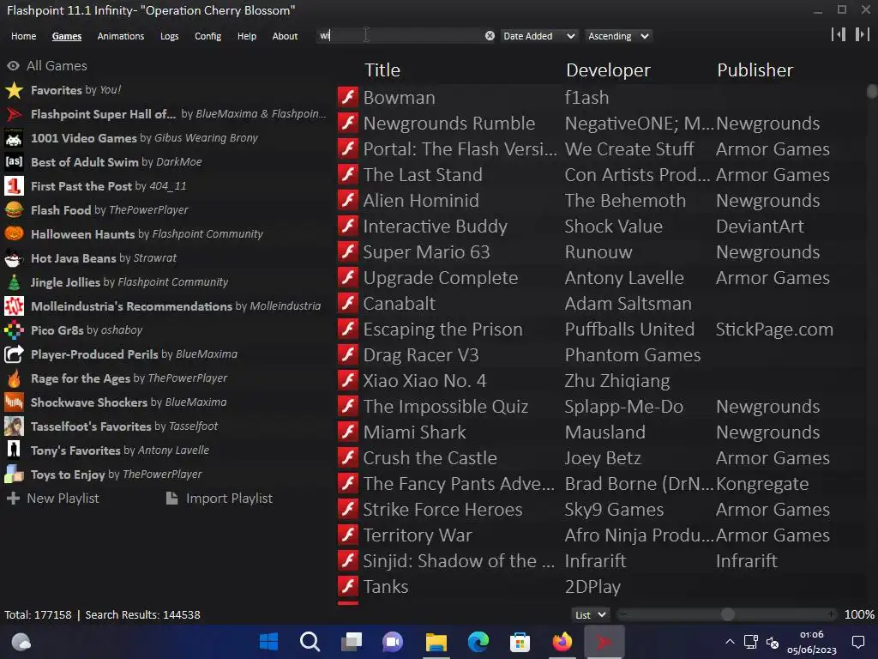Select the Alien Hominid game row
Viewport: 878px width, 659px height.
599,200
